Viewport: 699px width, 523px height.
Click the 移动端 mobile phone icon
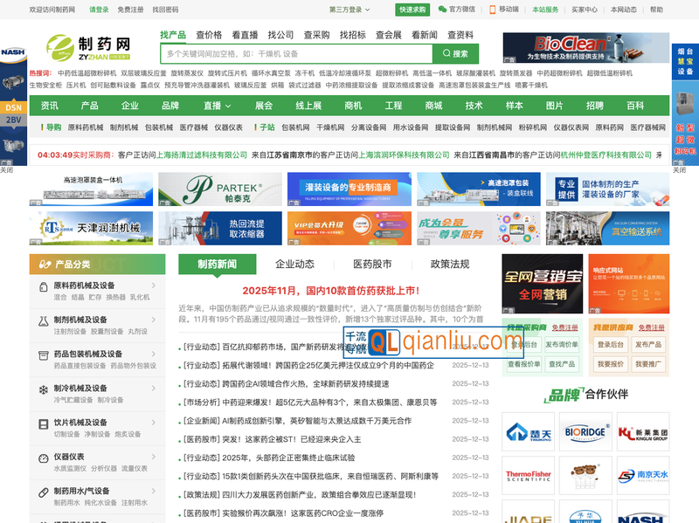[x=493, y=8]
